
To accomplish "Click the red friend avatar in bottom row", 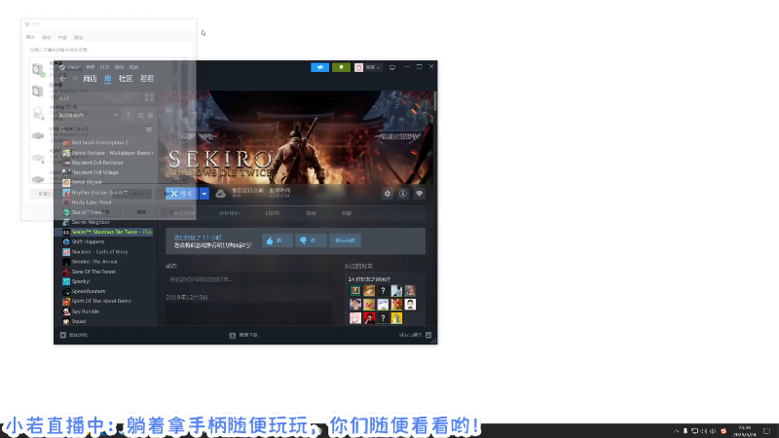I will coord(369,318).
